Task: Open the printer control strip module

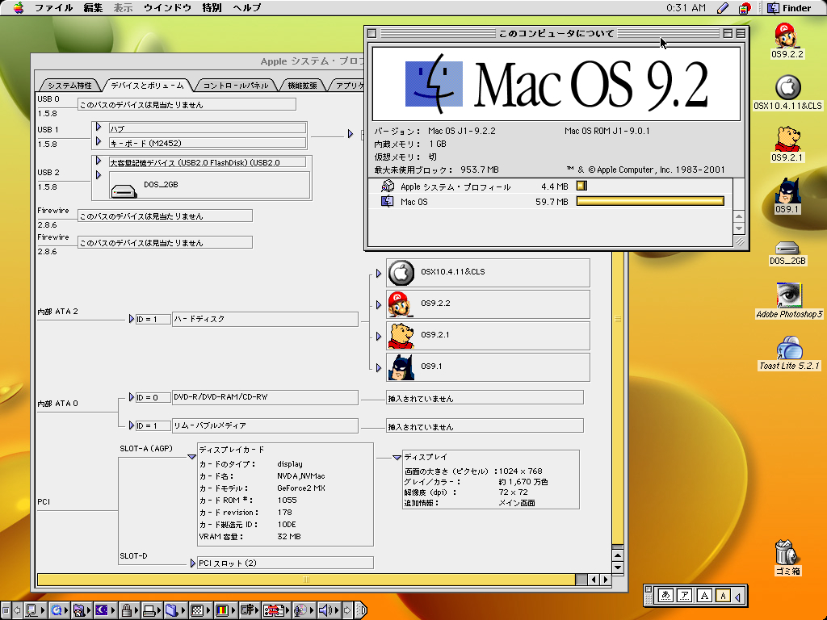Action: 149,610
